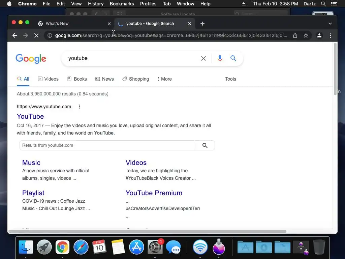Open options dots next to youtube.com URL
The height and width of the screenshot is (259, 345).
point(80,107)
